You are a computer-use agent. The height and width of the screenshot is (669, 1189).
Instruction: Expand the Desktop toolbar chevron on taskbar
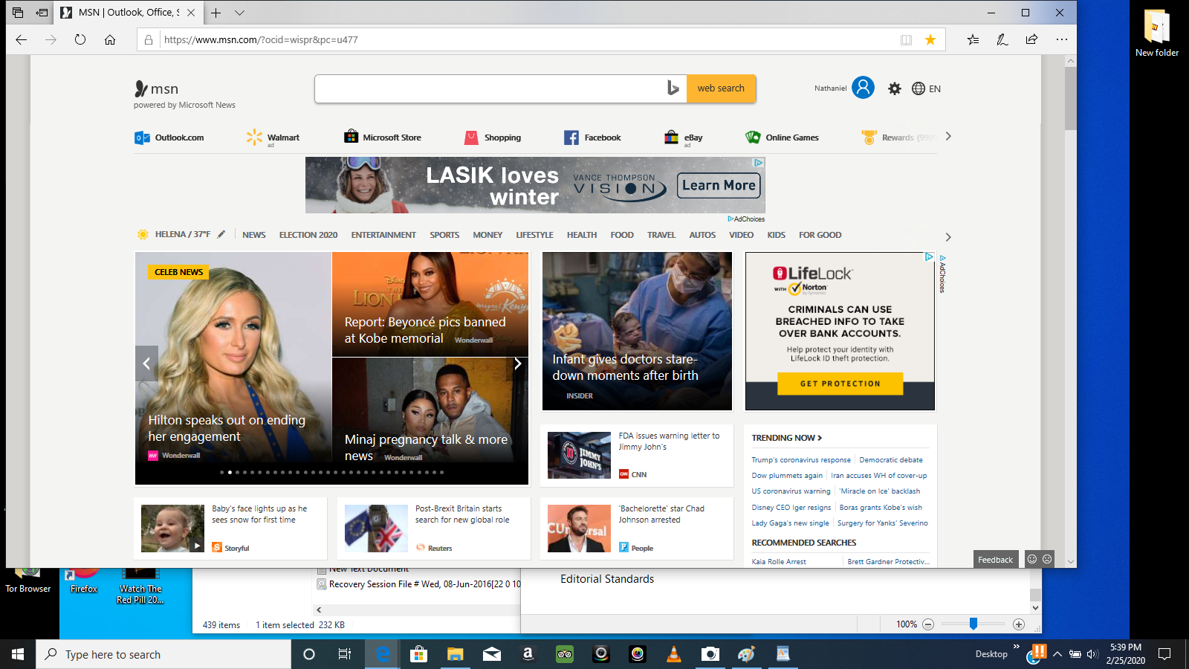click(x=1017, y=647)
